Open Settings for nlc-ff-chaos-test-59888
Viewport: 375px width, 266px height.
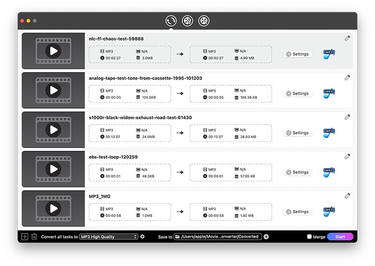point(298,54)
